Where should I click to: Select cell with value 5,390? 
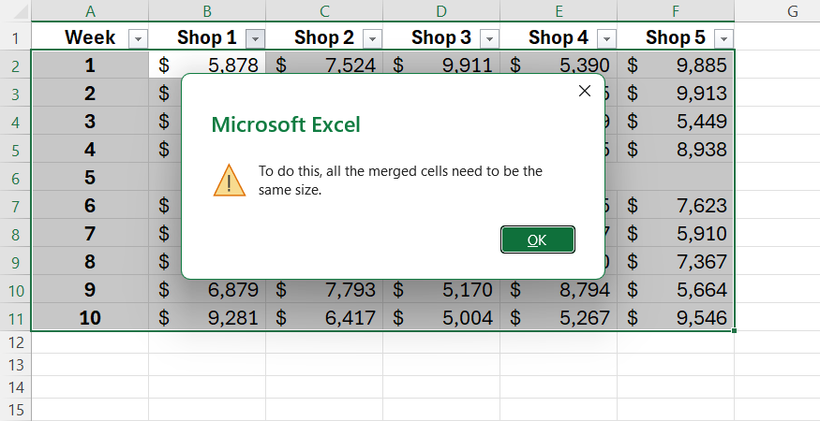pos(559,65)
